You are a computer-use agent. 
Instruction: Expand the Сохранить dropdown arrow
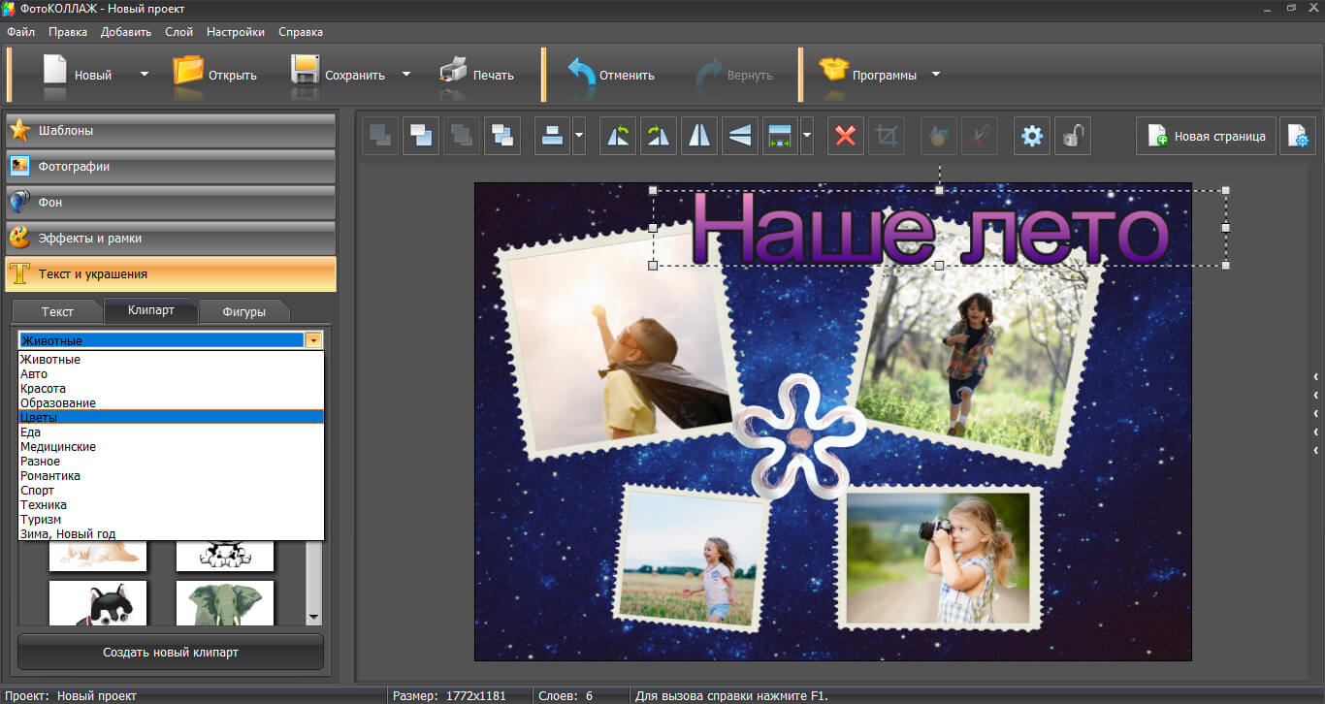click(406, 74)
